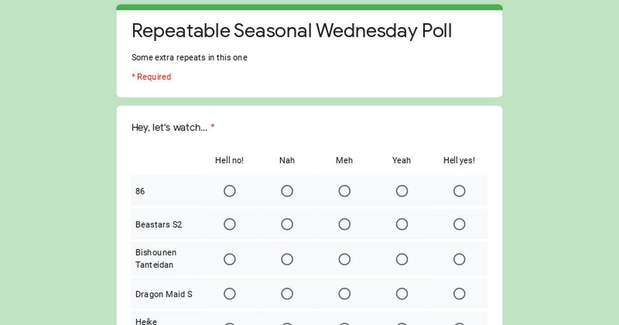
Task: Select 'Hell yes!' for Dragon Maid S
Action: pyautogui.click(x=459, y=294)
